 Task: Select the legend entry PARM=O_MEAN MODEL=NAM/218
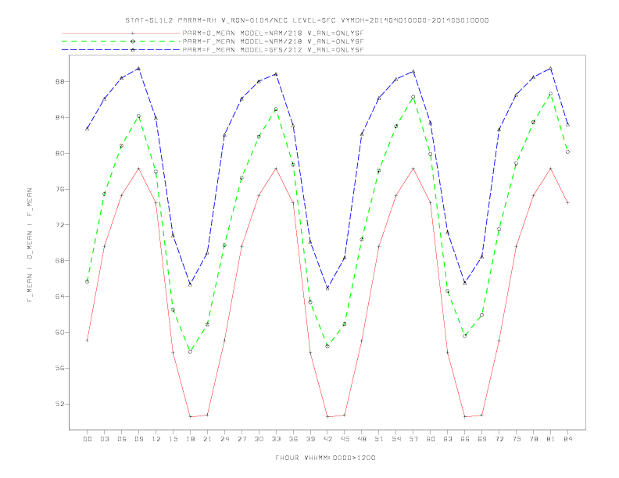pos(273,33)
